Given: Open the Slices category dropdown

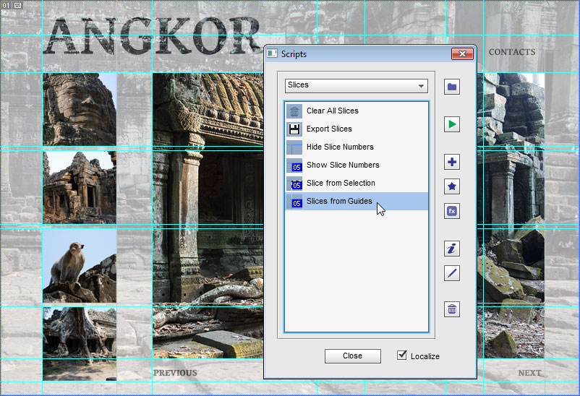Looking at the screenshot, I should coord(357,85).
